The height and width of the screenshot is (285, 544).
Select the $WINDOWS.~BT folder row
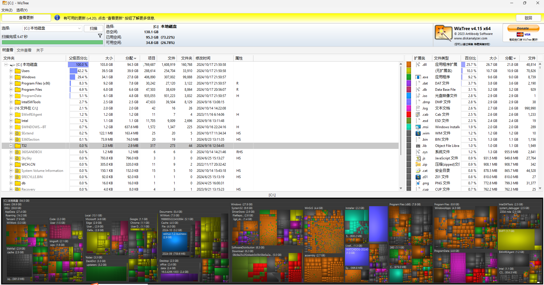click(x=200, y=127)
